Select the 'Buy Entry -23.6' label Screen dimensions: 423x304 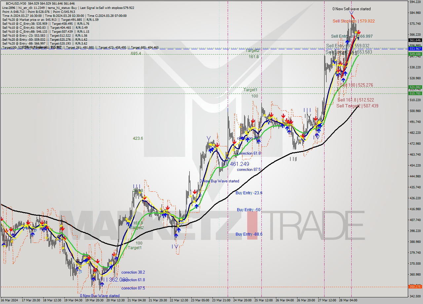[249, 193]
